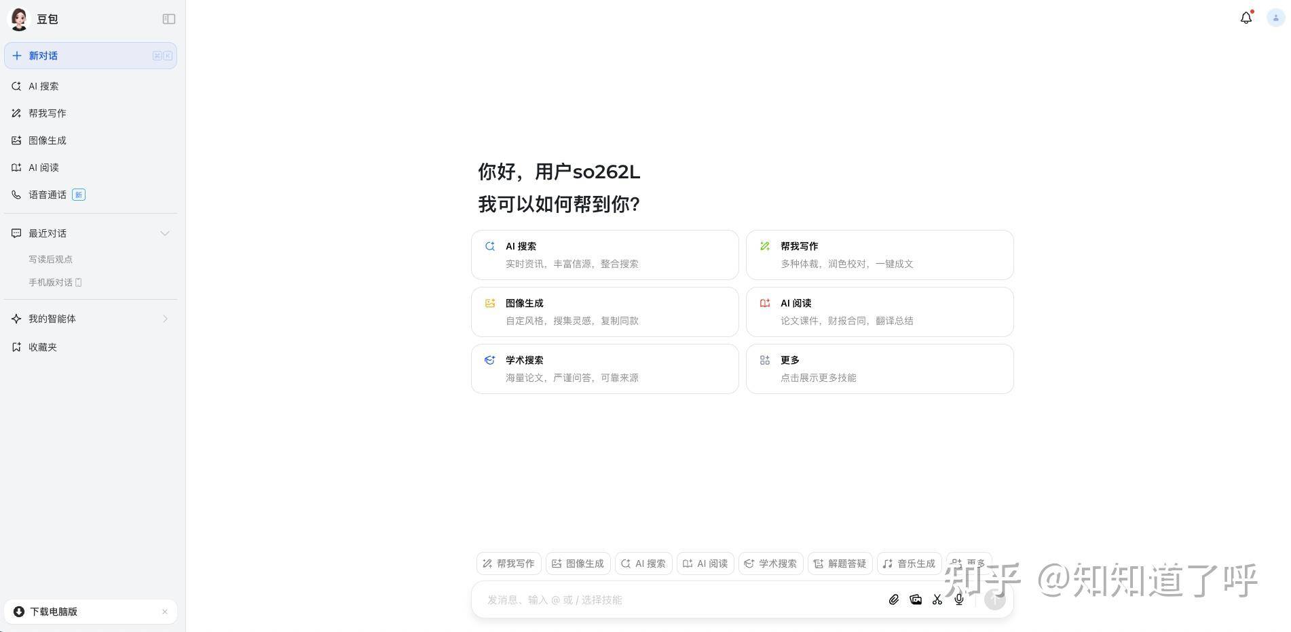Select the 帮我写作 card

pyautogui.click(x=880, y=255)
